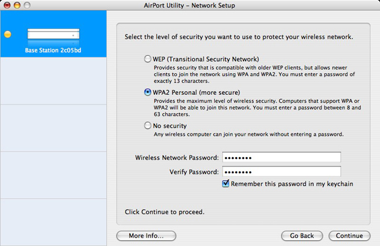Select the WEP radio button
Image resolution: width=380 pixels, height=246 pixels.
(148, 59)
